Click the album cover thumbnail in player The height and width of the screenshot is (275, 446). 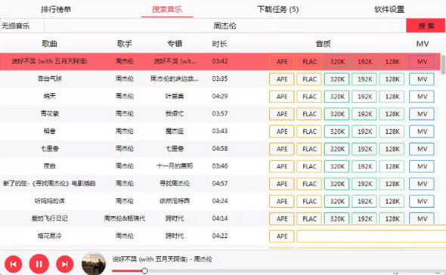(94, 264)
